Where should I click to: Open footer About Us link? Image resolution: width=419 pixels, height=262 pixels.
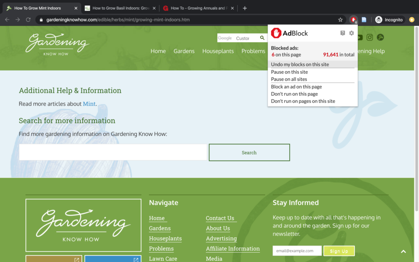coord(218,228)
